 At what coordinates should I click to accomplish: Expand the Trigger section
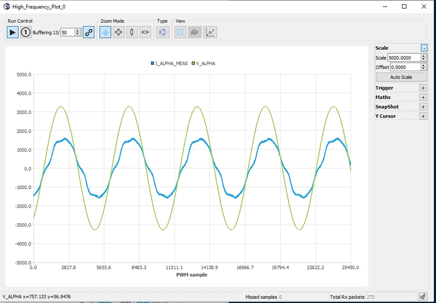(423, 88)
